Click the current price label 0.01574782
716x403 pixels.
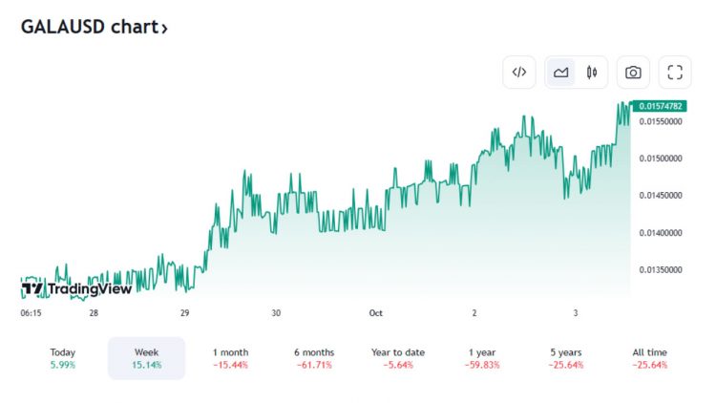pyautogui.click(x=660, y=106)
